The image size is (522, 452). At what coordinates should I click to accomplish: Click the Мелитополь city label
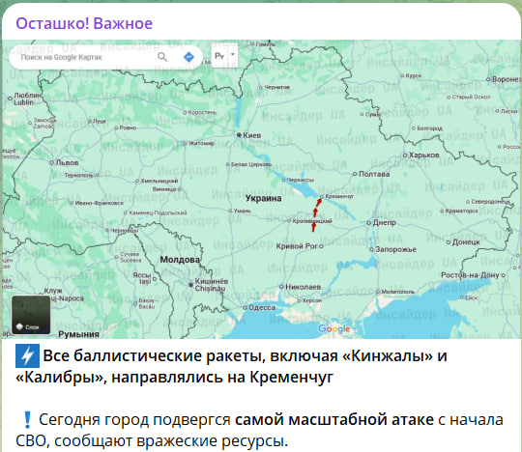[398, 292]
